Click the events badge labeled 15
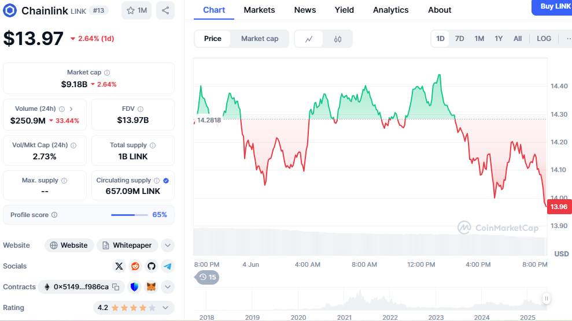Image resolution: width=572 pixels, height=321 pixels. point(207,277)
